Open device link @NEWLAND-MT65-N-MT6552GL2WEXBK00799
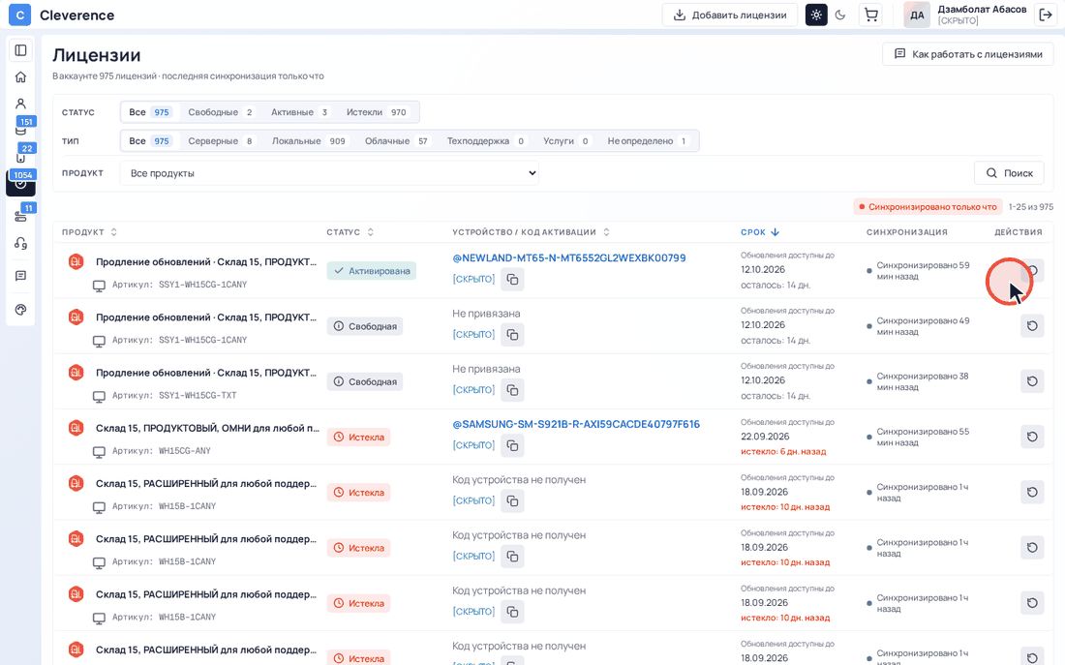1065x665 pixels. coord(569,258)
